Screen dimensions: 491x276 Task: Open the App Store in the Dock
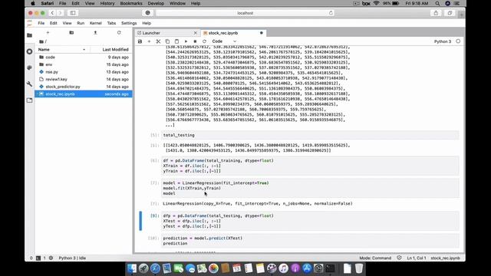click(307, 268)
